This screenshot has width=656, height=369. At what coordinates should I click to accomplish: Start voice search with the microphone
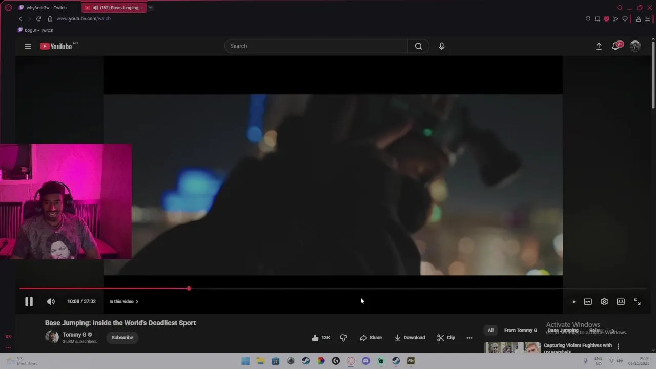pyautogui.click(x=442, y=46)
